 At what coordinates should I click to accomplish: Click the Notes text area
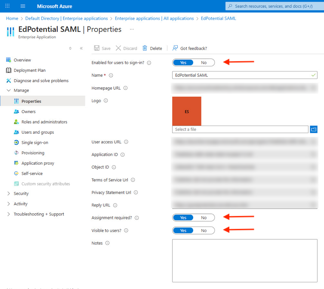click(245, 261)
